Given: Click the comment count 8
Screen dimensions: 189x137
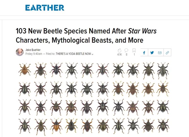Looking at the screenshot, I should pos(126,55).
